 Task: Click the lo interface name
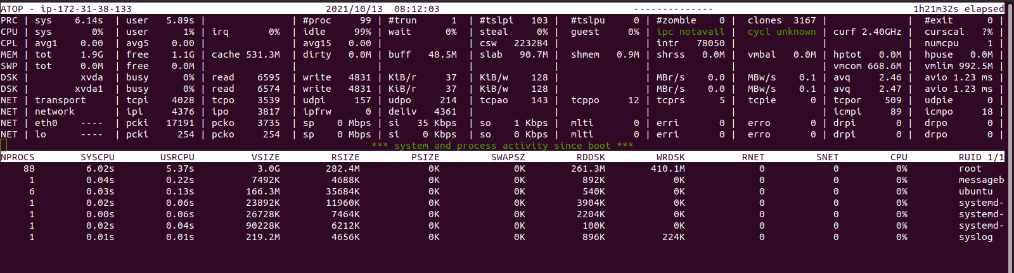click(41, 134)
